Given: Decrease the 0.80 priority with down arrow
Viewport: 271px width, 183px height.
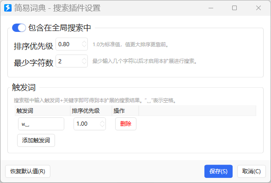Looking at the screenshot, I should pyautogui.click(x=84, y=46).
